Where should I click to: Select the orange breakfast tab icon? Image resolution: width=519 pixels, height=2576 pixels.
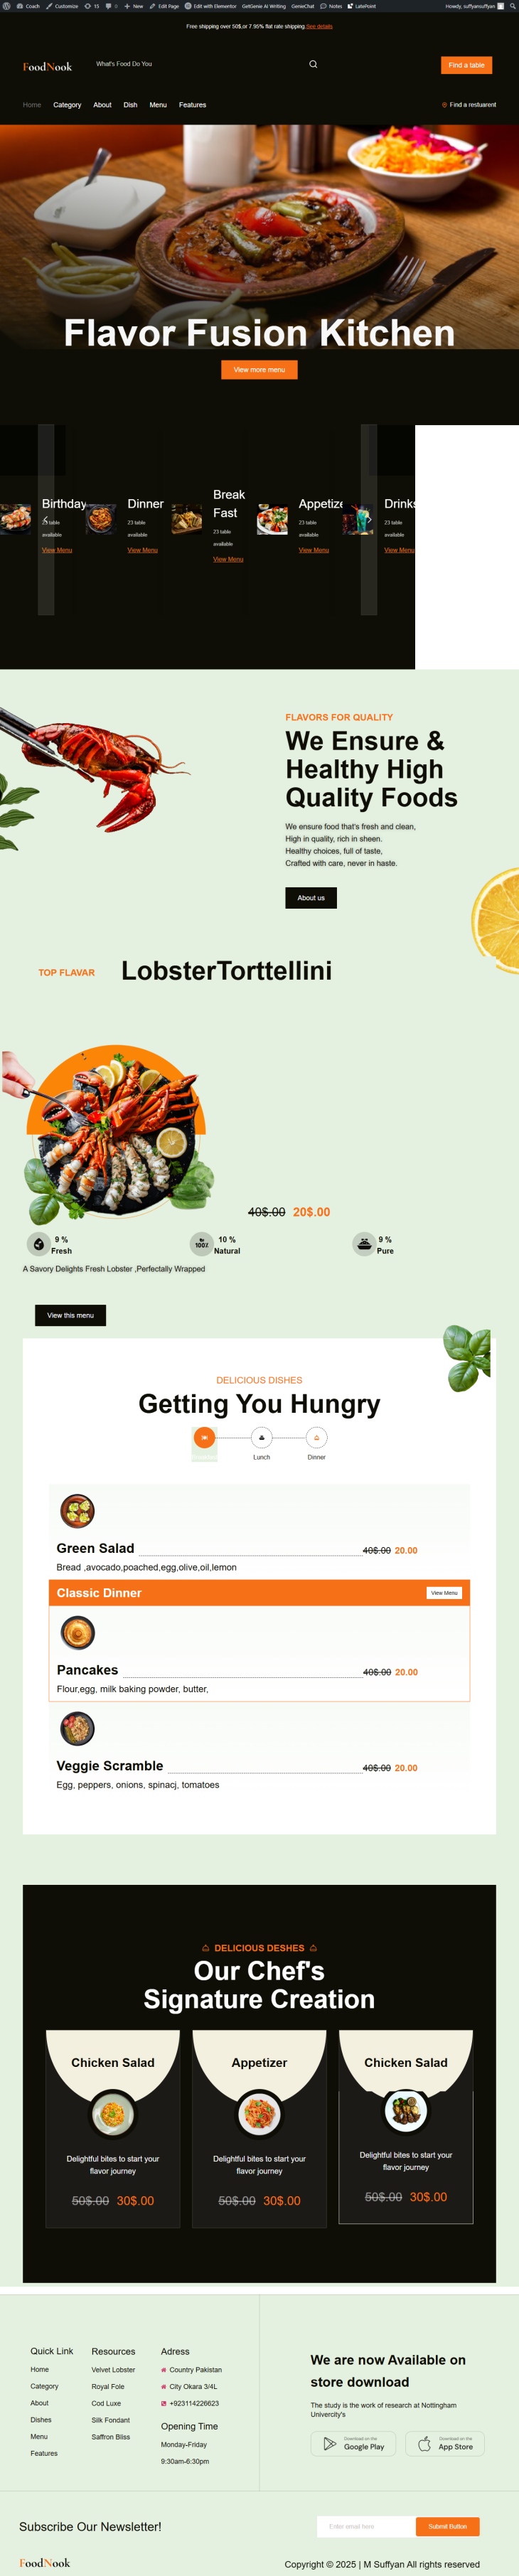click(x=204, y=1437)
